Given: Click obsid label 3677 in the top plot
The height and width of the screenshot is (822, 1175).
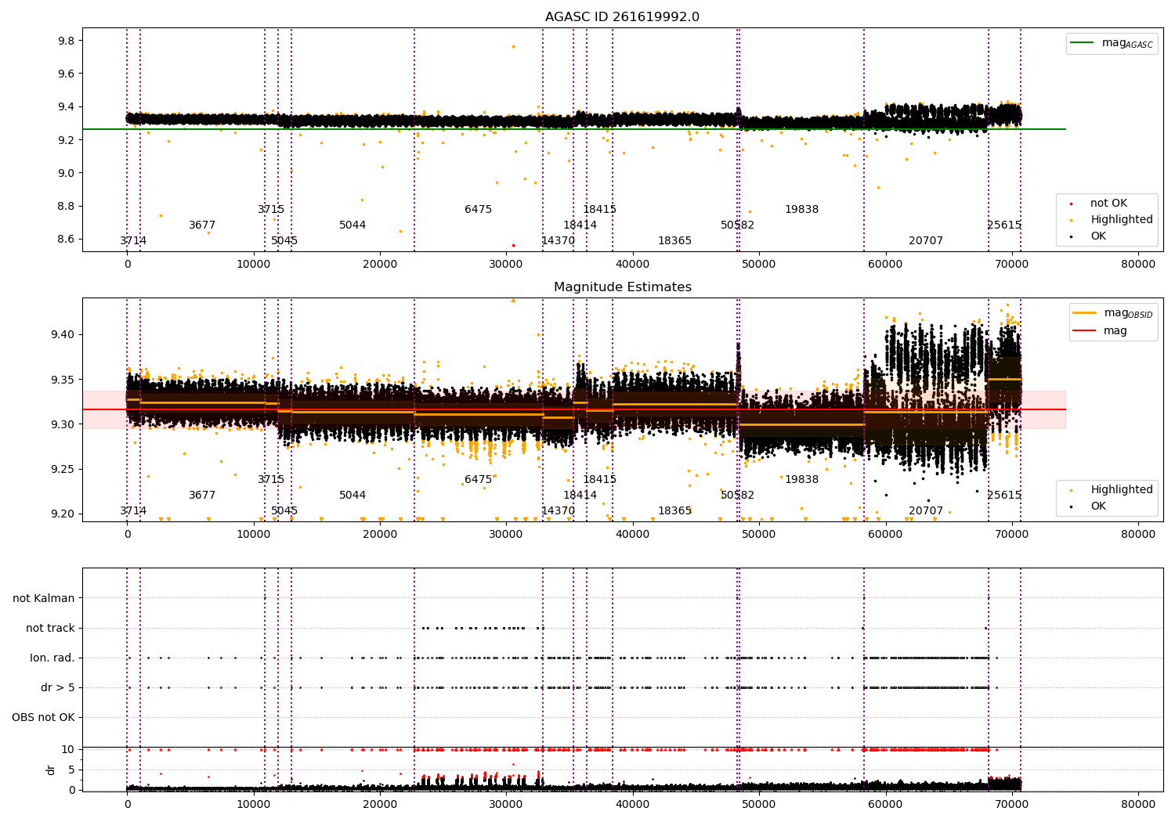Looking at the screenshot, I should click(202, 225).
